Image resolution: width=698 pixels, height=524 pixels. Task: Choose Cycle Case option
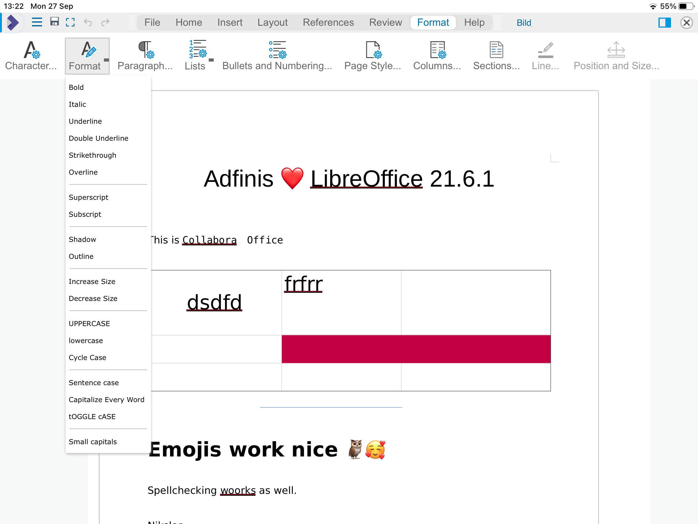pyautogui.click(x=108, y=358)
